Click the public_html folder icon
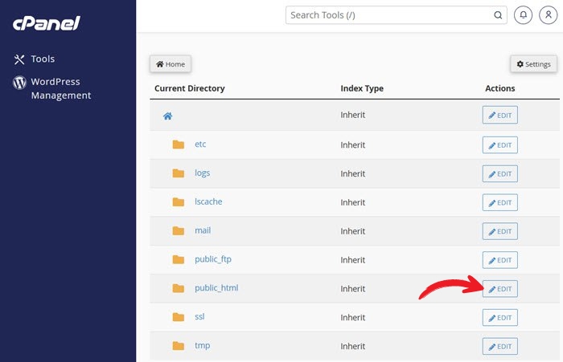563x362 pixels. point(179,288)
